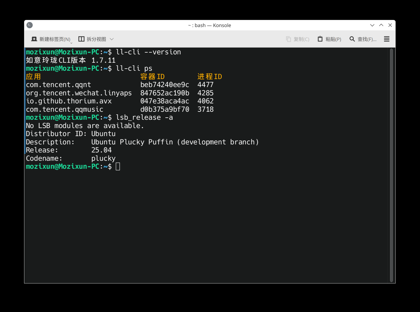Click process ID 4477
Screen dimensions: 420x312
[x=205, y=85]
